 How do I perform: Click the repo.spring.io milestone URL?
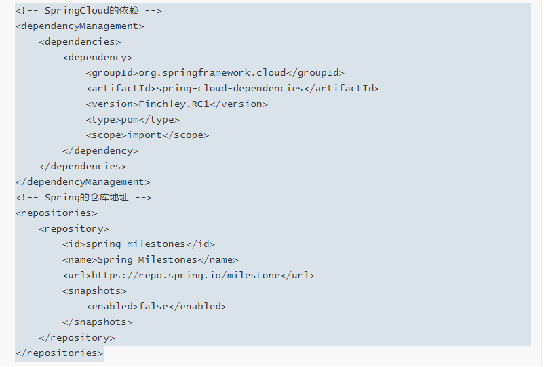[x=186, y=276]
